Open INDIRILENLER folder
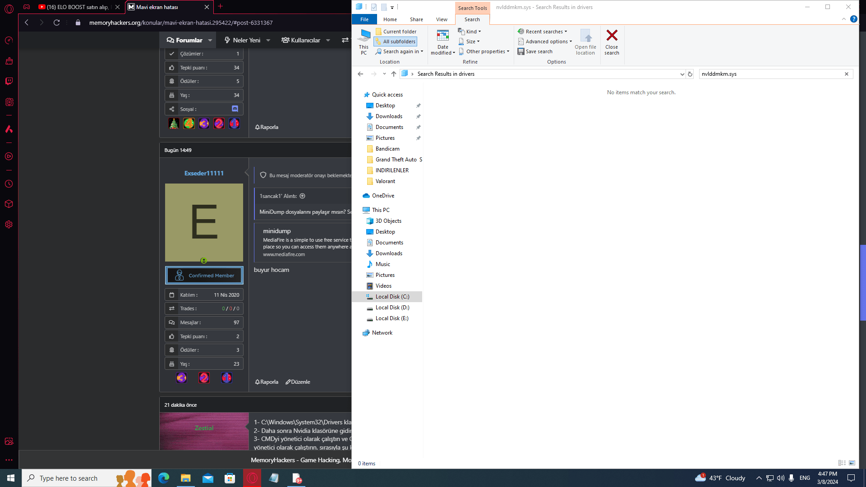This screenshot has width=866, height=487. pos(392,170)
